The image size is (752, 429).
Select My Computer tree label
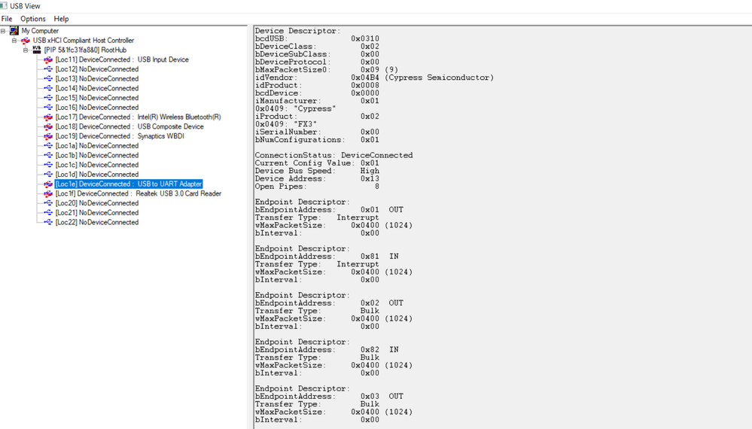[40, 31]
